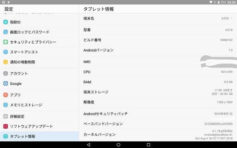Screen dimensions: 237x148
Task: Tap the セキュリティとプライバシー shield icon
Action: click(x=6, y=42)
